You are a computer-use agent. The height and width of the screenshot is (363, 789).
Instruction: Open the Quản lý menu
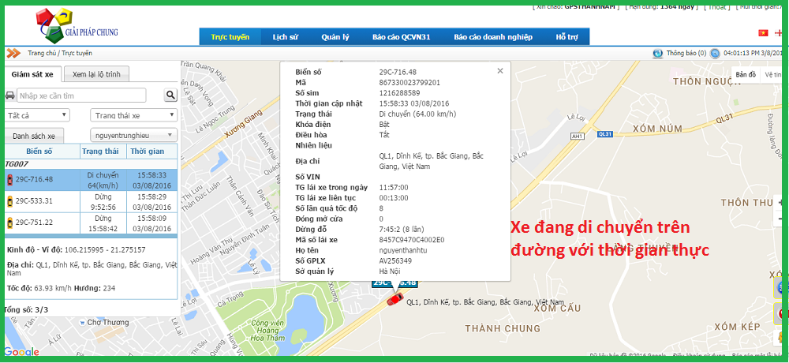pos(335,37)
